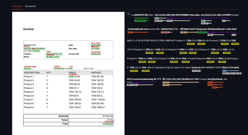Image resolution: width=248 pixels, height=135 pixels.
Task: Select highlighted LEUVEN city in invoice address
Action: click(x=36, y=51)
